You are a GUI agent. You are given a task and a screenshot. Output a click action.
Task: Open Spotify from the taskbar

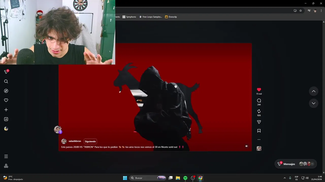point(185,178)
